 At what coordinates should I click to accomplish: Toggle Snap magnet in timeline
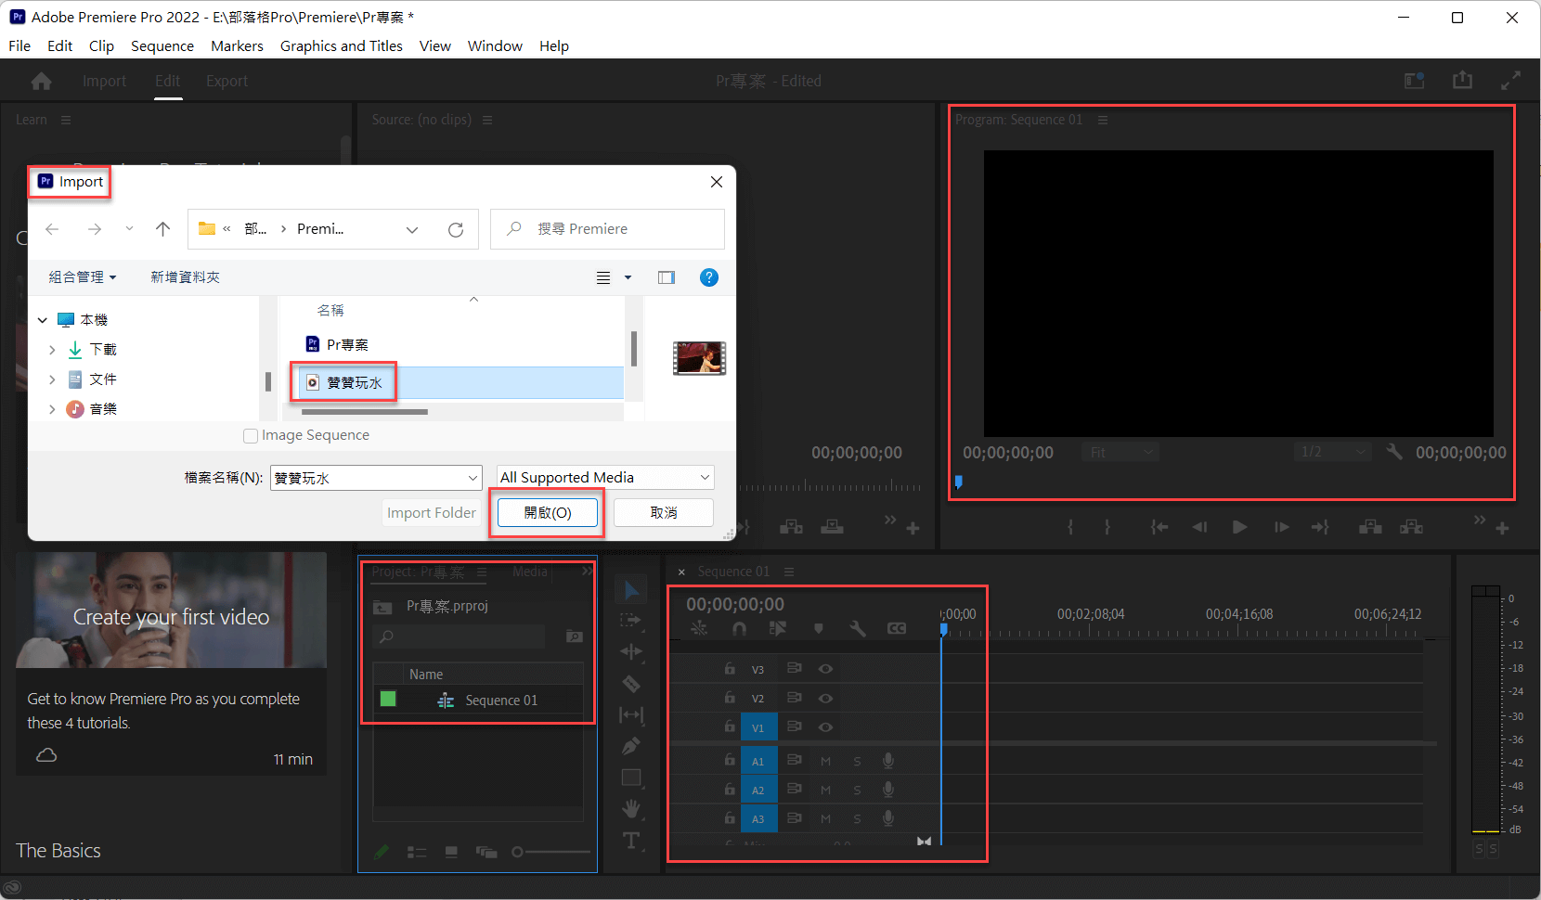coord(738,628)
